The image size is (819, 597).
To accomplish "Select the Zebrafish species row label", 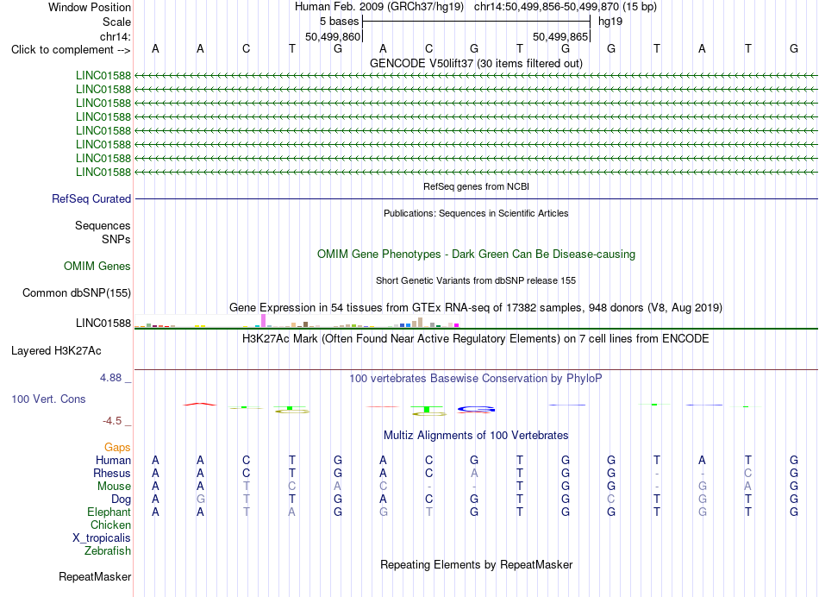I will click(x=108, y=550).
